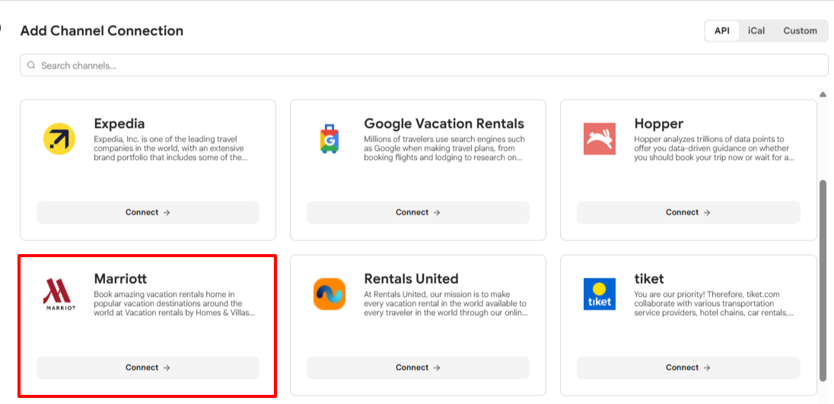
Task: Click the Google Vacation Rentals title
Action: (x=444, y=123)
